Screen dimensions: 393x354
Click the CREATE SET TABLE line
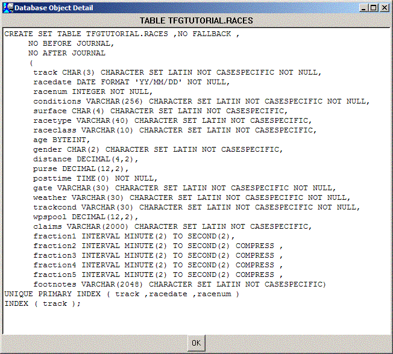[x=122, y=34]
